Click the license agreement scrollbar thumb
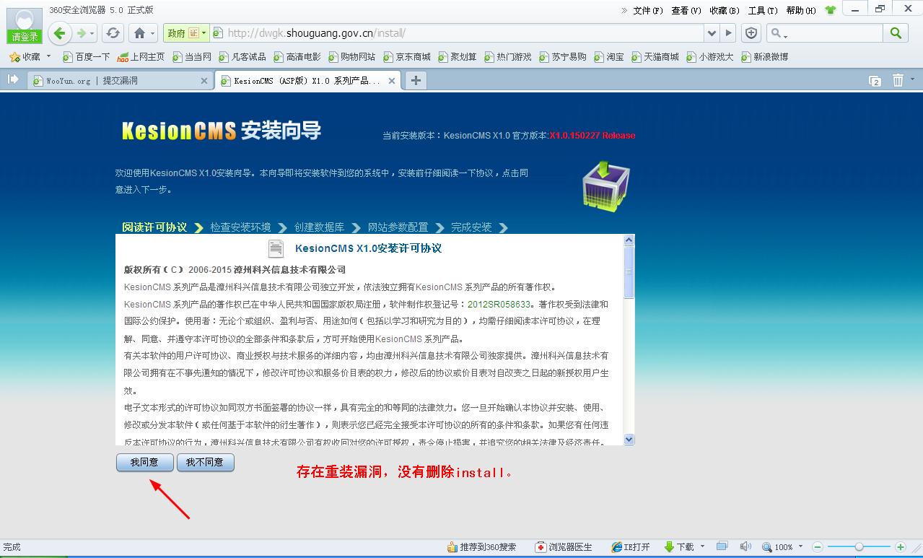This screenshot has height=558, width=923. pyautogui.click(x=629, y=273)
